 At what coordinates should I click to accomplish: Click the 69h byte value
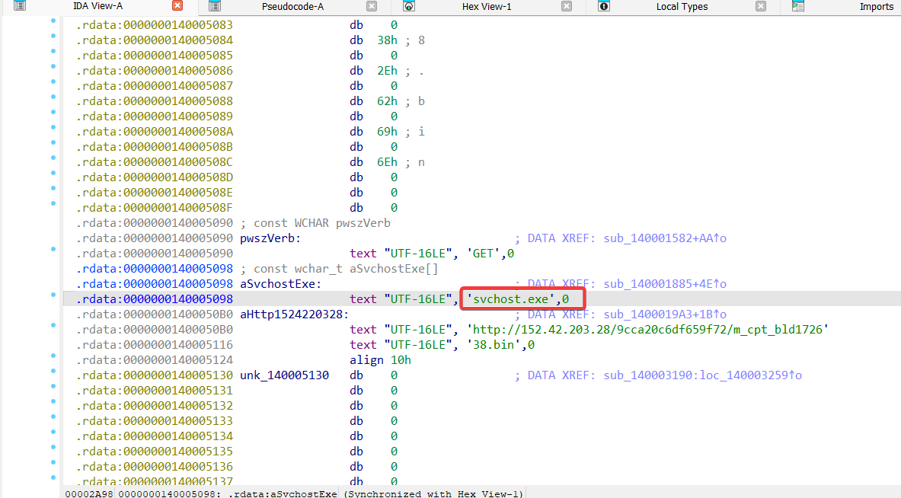[388, 132]
